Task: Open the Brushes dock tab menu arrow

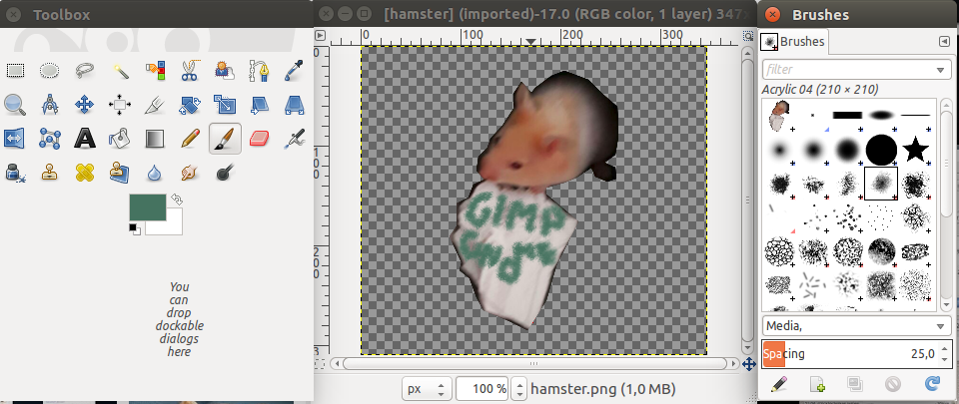Action: pyautogui.click(x=944, y=42)
